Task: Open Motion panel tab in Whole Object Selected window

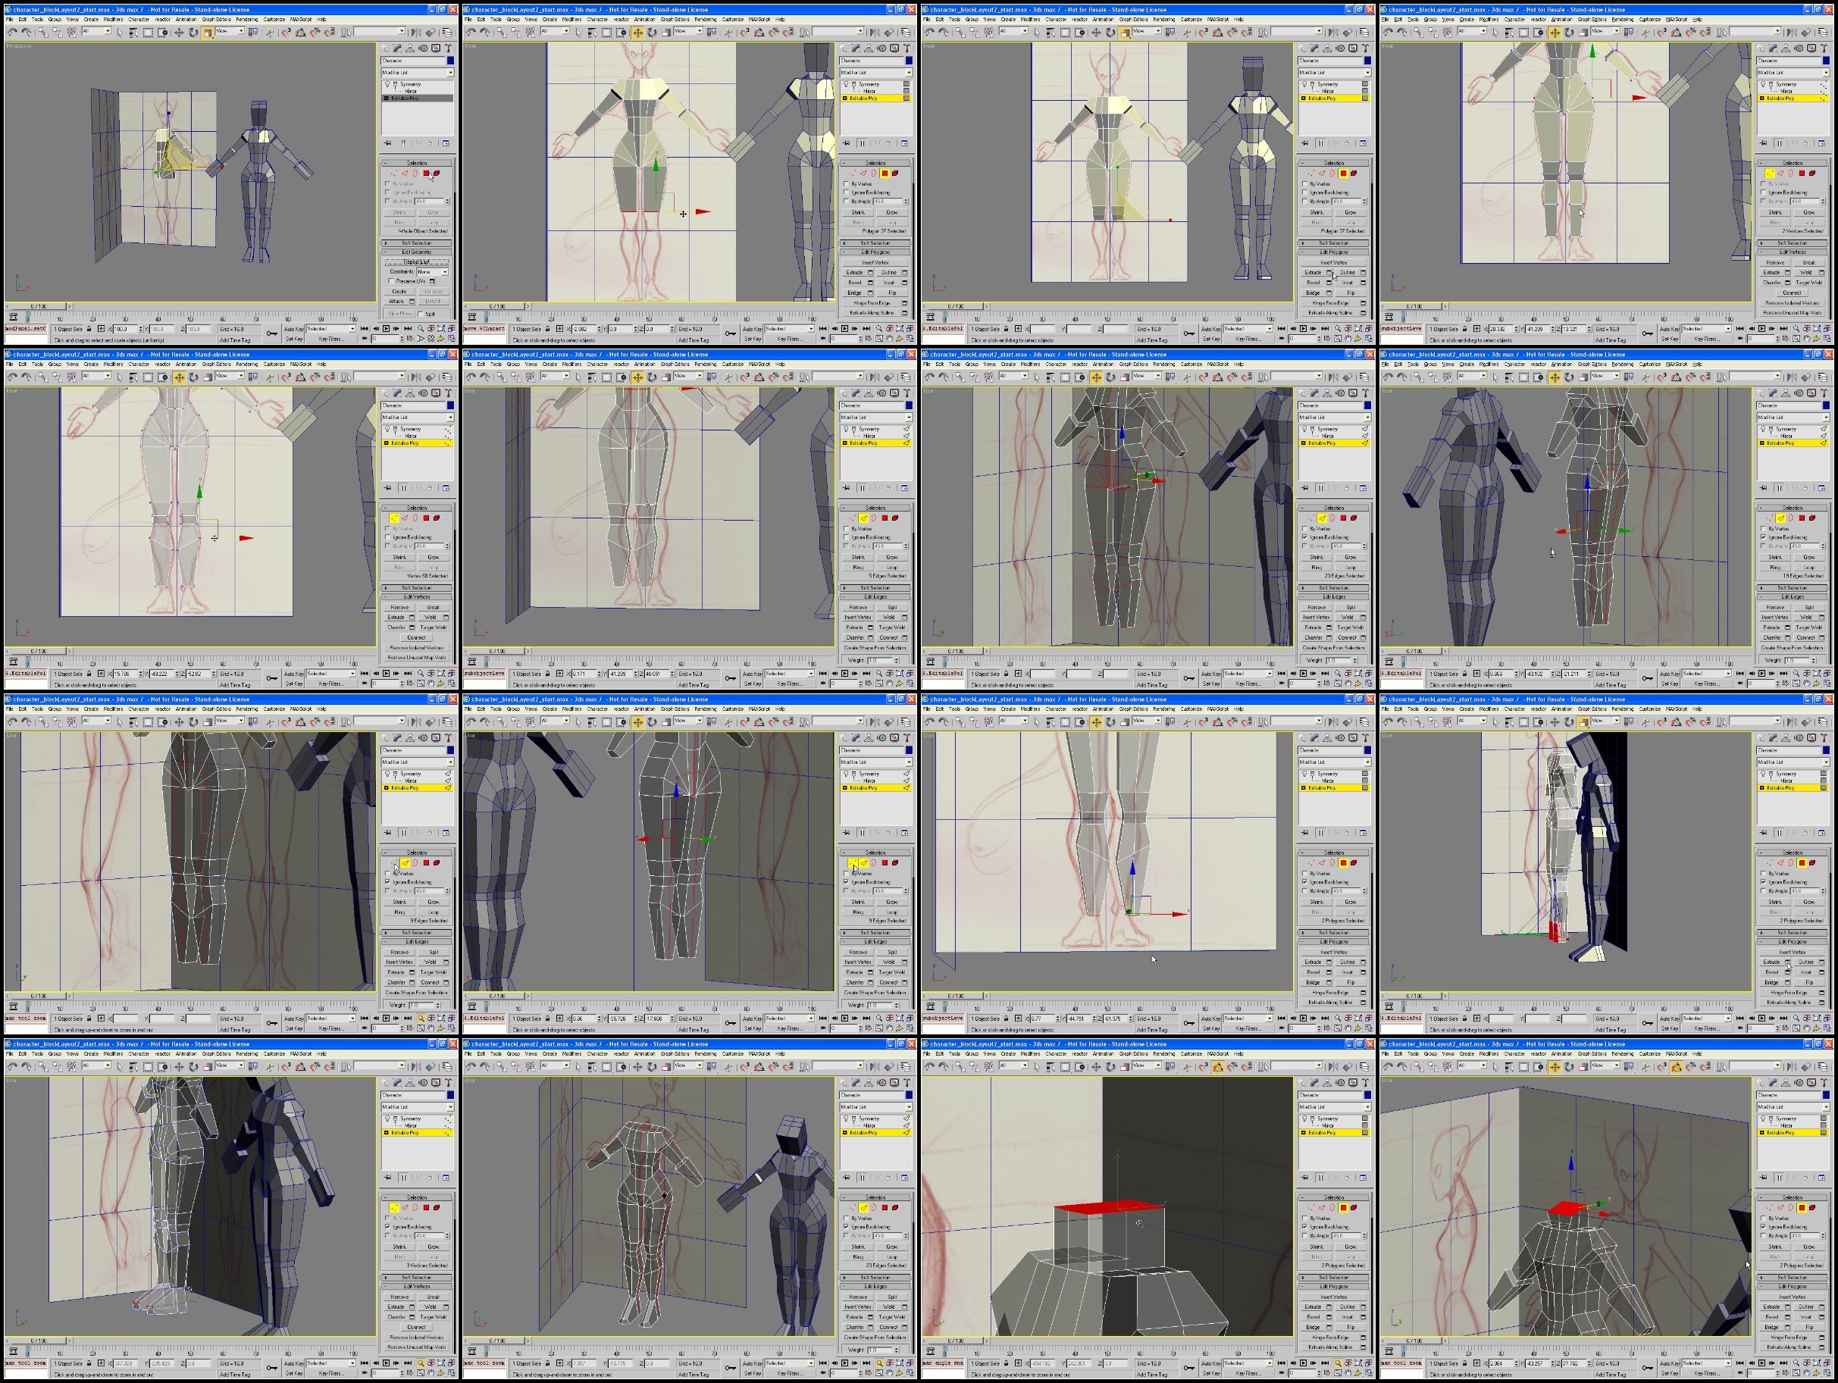Action: (423, 48)
